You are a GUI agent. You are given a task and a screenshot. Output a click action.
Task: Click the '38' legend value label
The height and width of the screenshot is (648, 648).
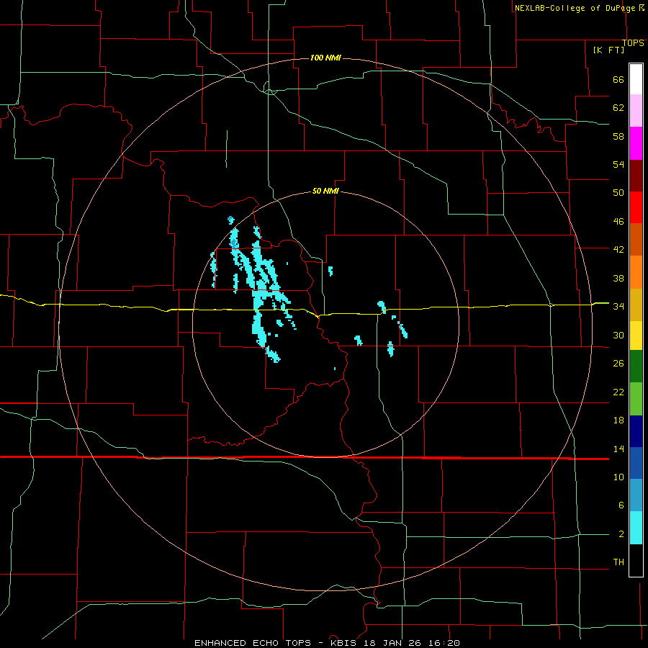coord(618,278)
